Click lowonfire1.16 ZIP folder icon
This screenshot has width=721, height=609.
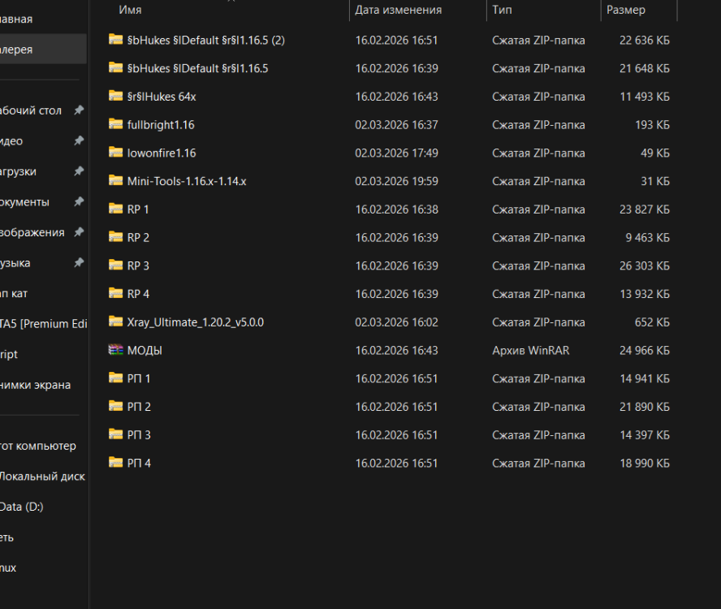pyautogui.click(x=115, y=153)
